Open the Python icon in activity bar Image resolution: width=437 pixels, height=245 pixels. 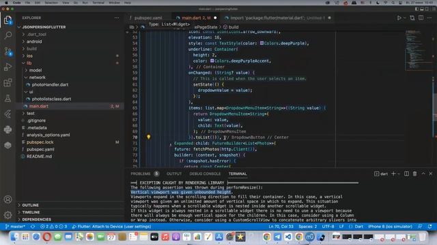point(8,129)
